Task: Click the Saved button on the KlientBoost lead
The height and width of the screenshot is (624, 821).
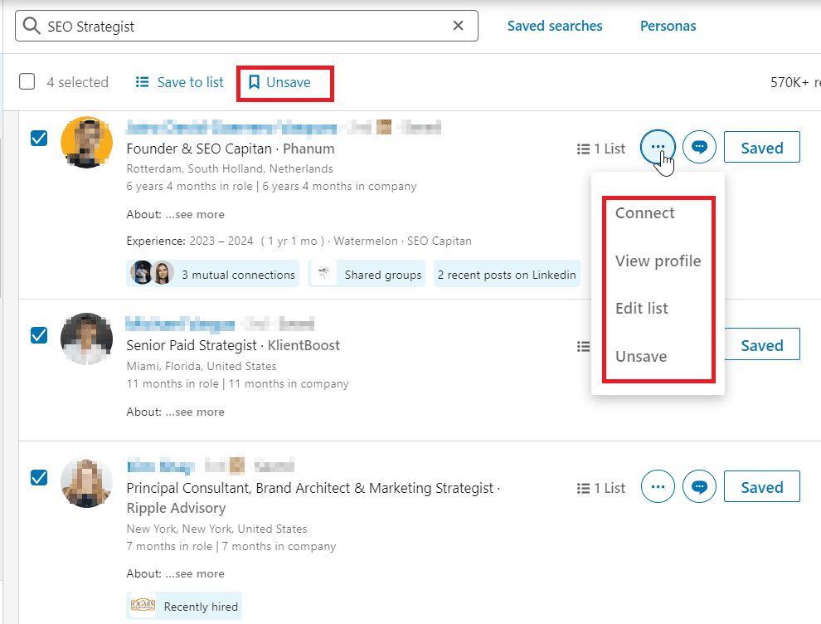Action: 761,345
